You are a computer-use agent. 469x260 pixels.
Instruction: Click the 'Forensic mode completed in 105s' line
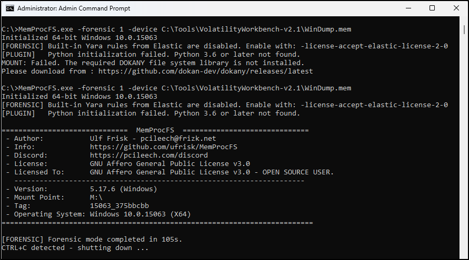(92, 240)
